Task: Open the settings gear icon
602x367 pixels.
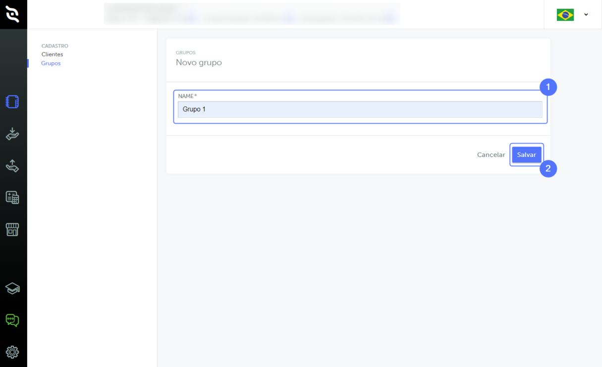Action: pos(12,352)
